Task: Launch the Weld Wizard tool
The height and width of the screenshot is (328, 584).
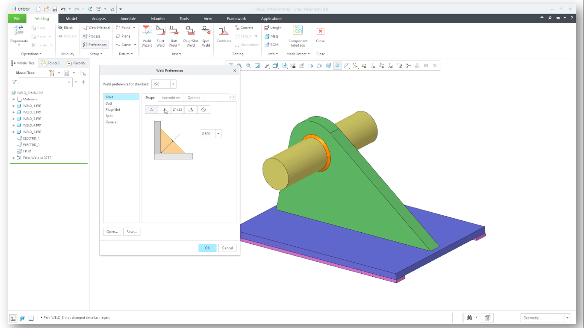Action: click(x=147, y=36)
